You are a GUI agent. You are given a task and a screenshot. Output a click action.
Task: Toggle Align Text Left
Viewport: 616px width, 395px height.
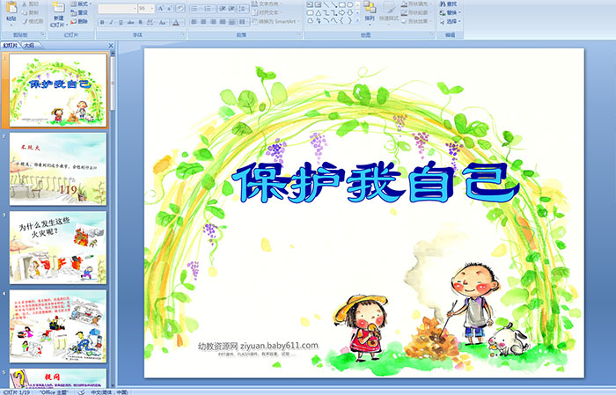click(194, 22)
